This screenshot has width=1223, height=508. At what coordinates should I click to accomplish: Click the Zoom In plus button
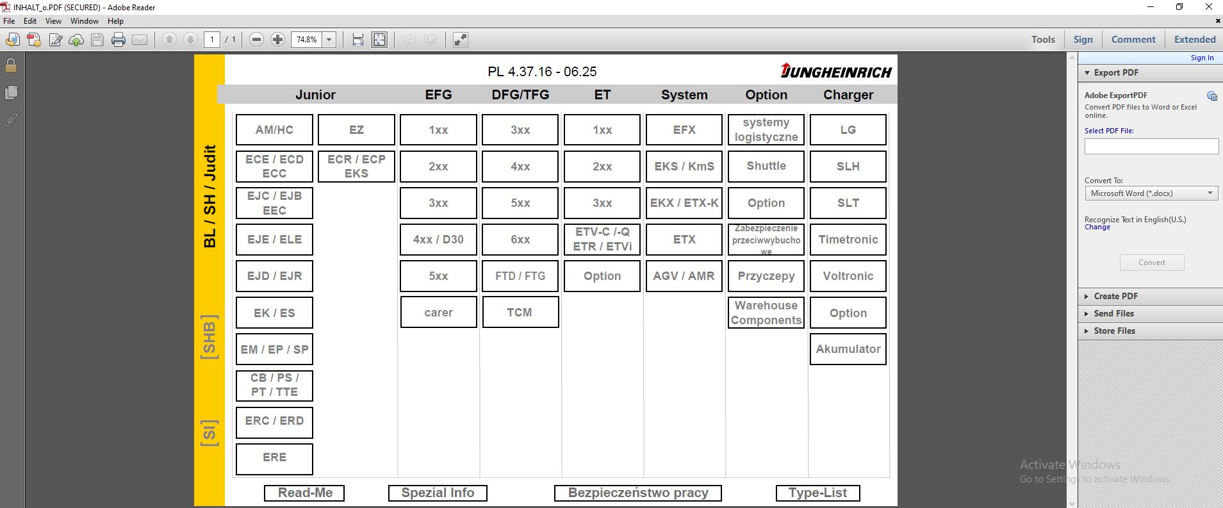click(277, 40)
